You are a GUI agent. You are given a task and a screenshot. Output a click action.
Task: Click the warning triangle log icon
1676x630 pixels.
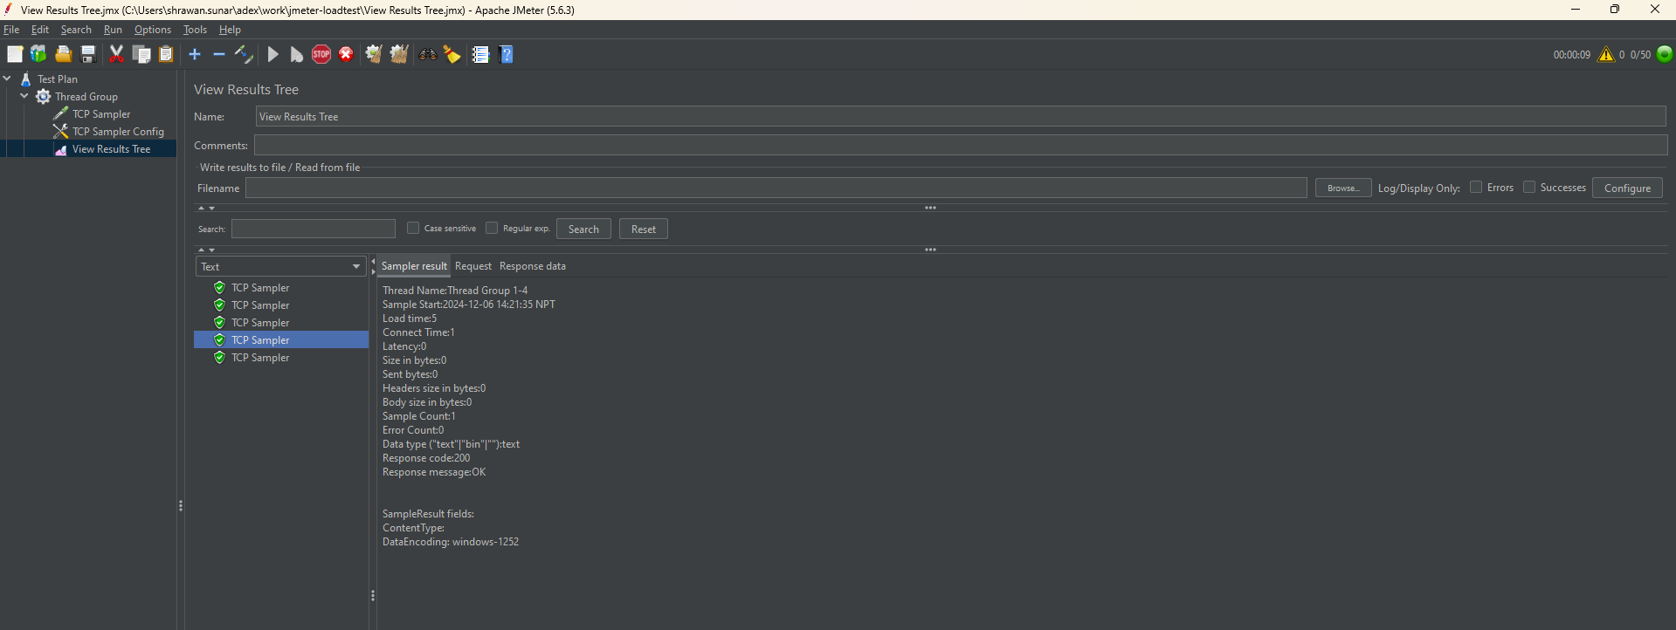(1606, 54)
